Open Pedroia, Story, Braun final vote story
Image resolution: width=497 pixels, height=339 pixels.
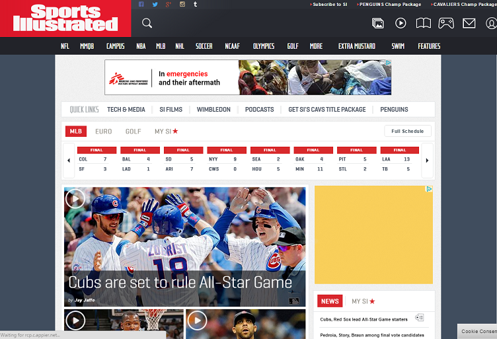click(372, 335)
